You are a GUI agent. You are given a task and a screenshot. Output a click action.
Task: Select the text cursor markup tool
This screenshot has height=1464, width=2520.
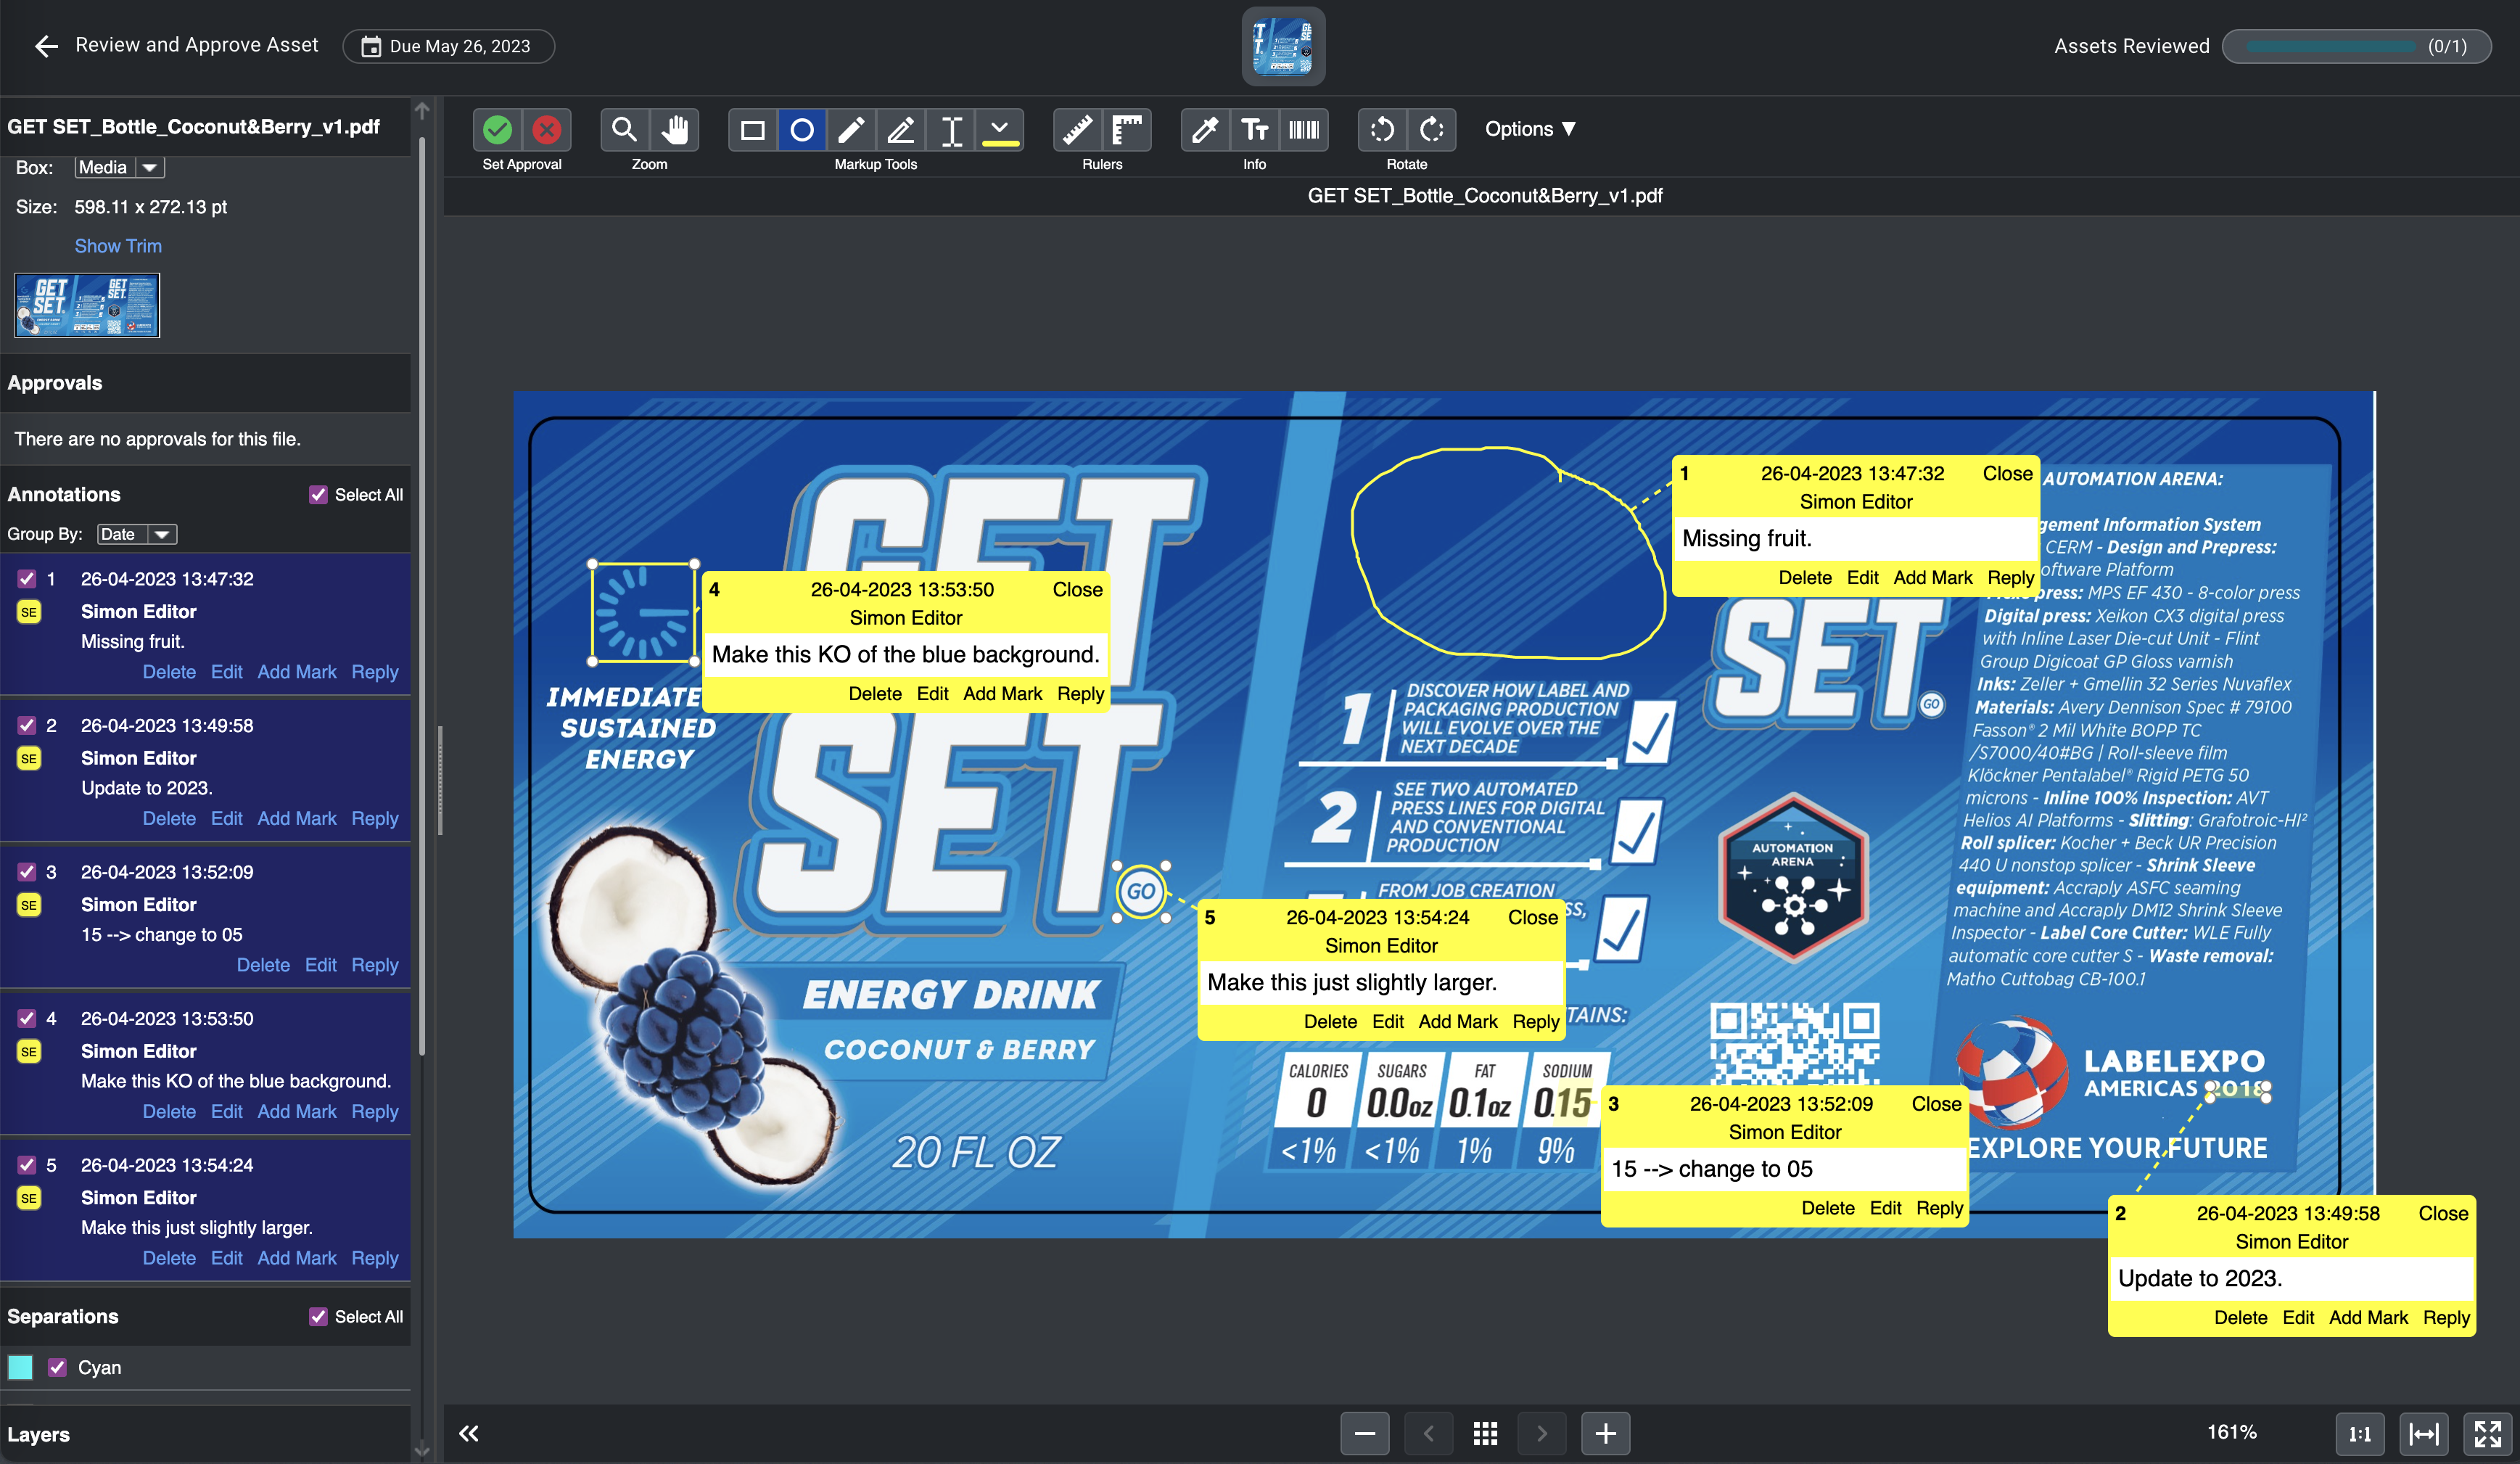[x=951, y=129]
